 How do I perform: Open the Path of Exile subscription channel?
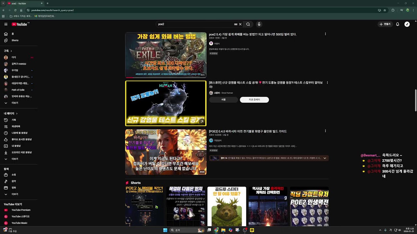[18, 90]
